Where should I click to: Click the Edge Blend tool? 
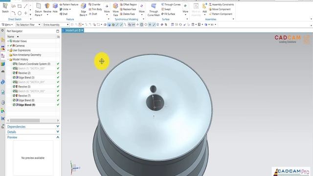[x=83, y=10]
